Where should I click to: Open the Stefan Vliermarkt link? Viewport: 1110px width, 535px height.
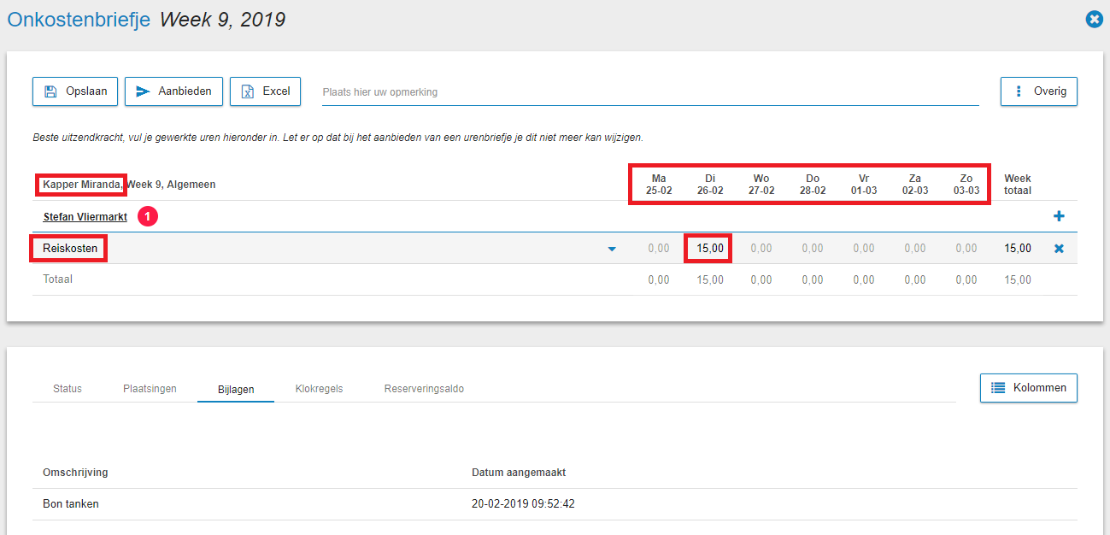click(85, 217)
